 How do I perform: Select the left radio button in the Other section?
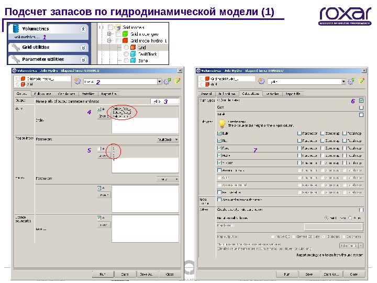pyautogui.click(x=327, y=218)
